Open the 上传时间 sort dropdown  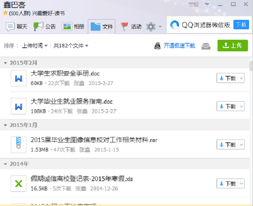(x=35, y=46)
